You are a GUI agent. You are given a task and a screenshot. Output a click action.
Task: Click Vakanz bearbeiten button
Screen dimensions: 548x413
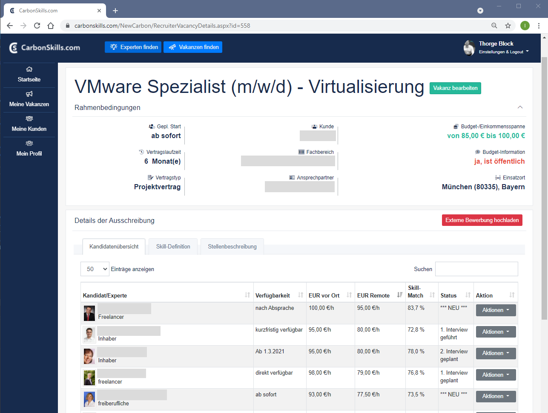455,88
